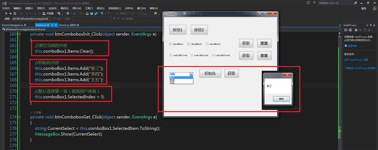Click the quick launch magnifier icon
Viewport: 378px width, 150px height.
[356, 3]
